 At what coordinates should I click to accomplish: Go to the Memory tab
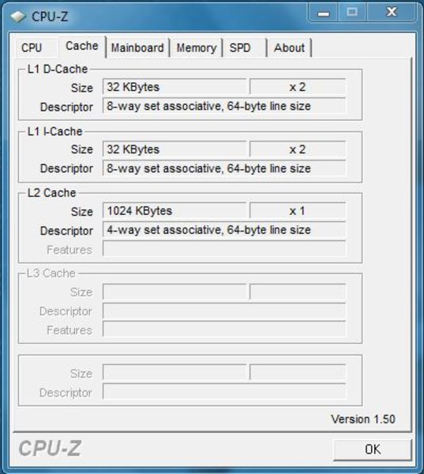click(197, 47)
